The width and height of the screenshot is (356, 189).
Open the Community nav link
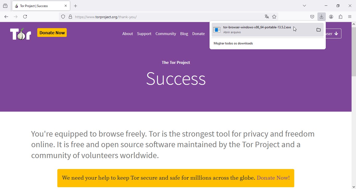point(166,34)
